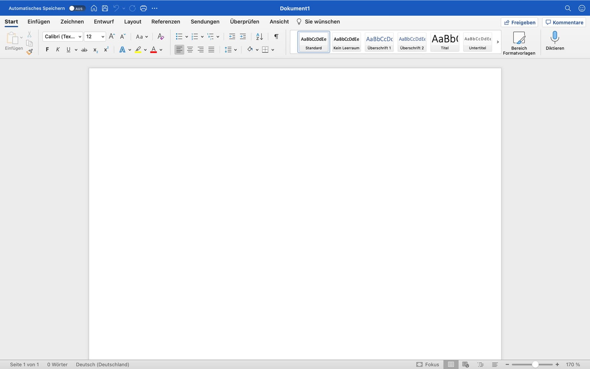Toggle bold formatting F button
Viewport: 590px width, 369px height.
47,49
